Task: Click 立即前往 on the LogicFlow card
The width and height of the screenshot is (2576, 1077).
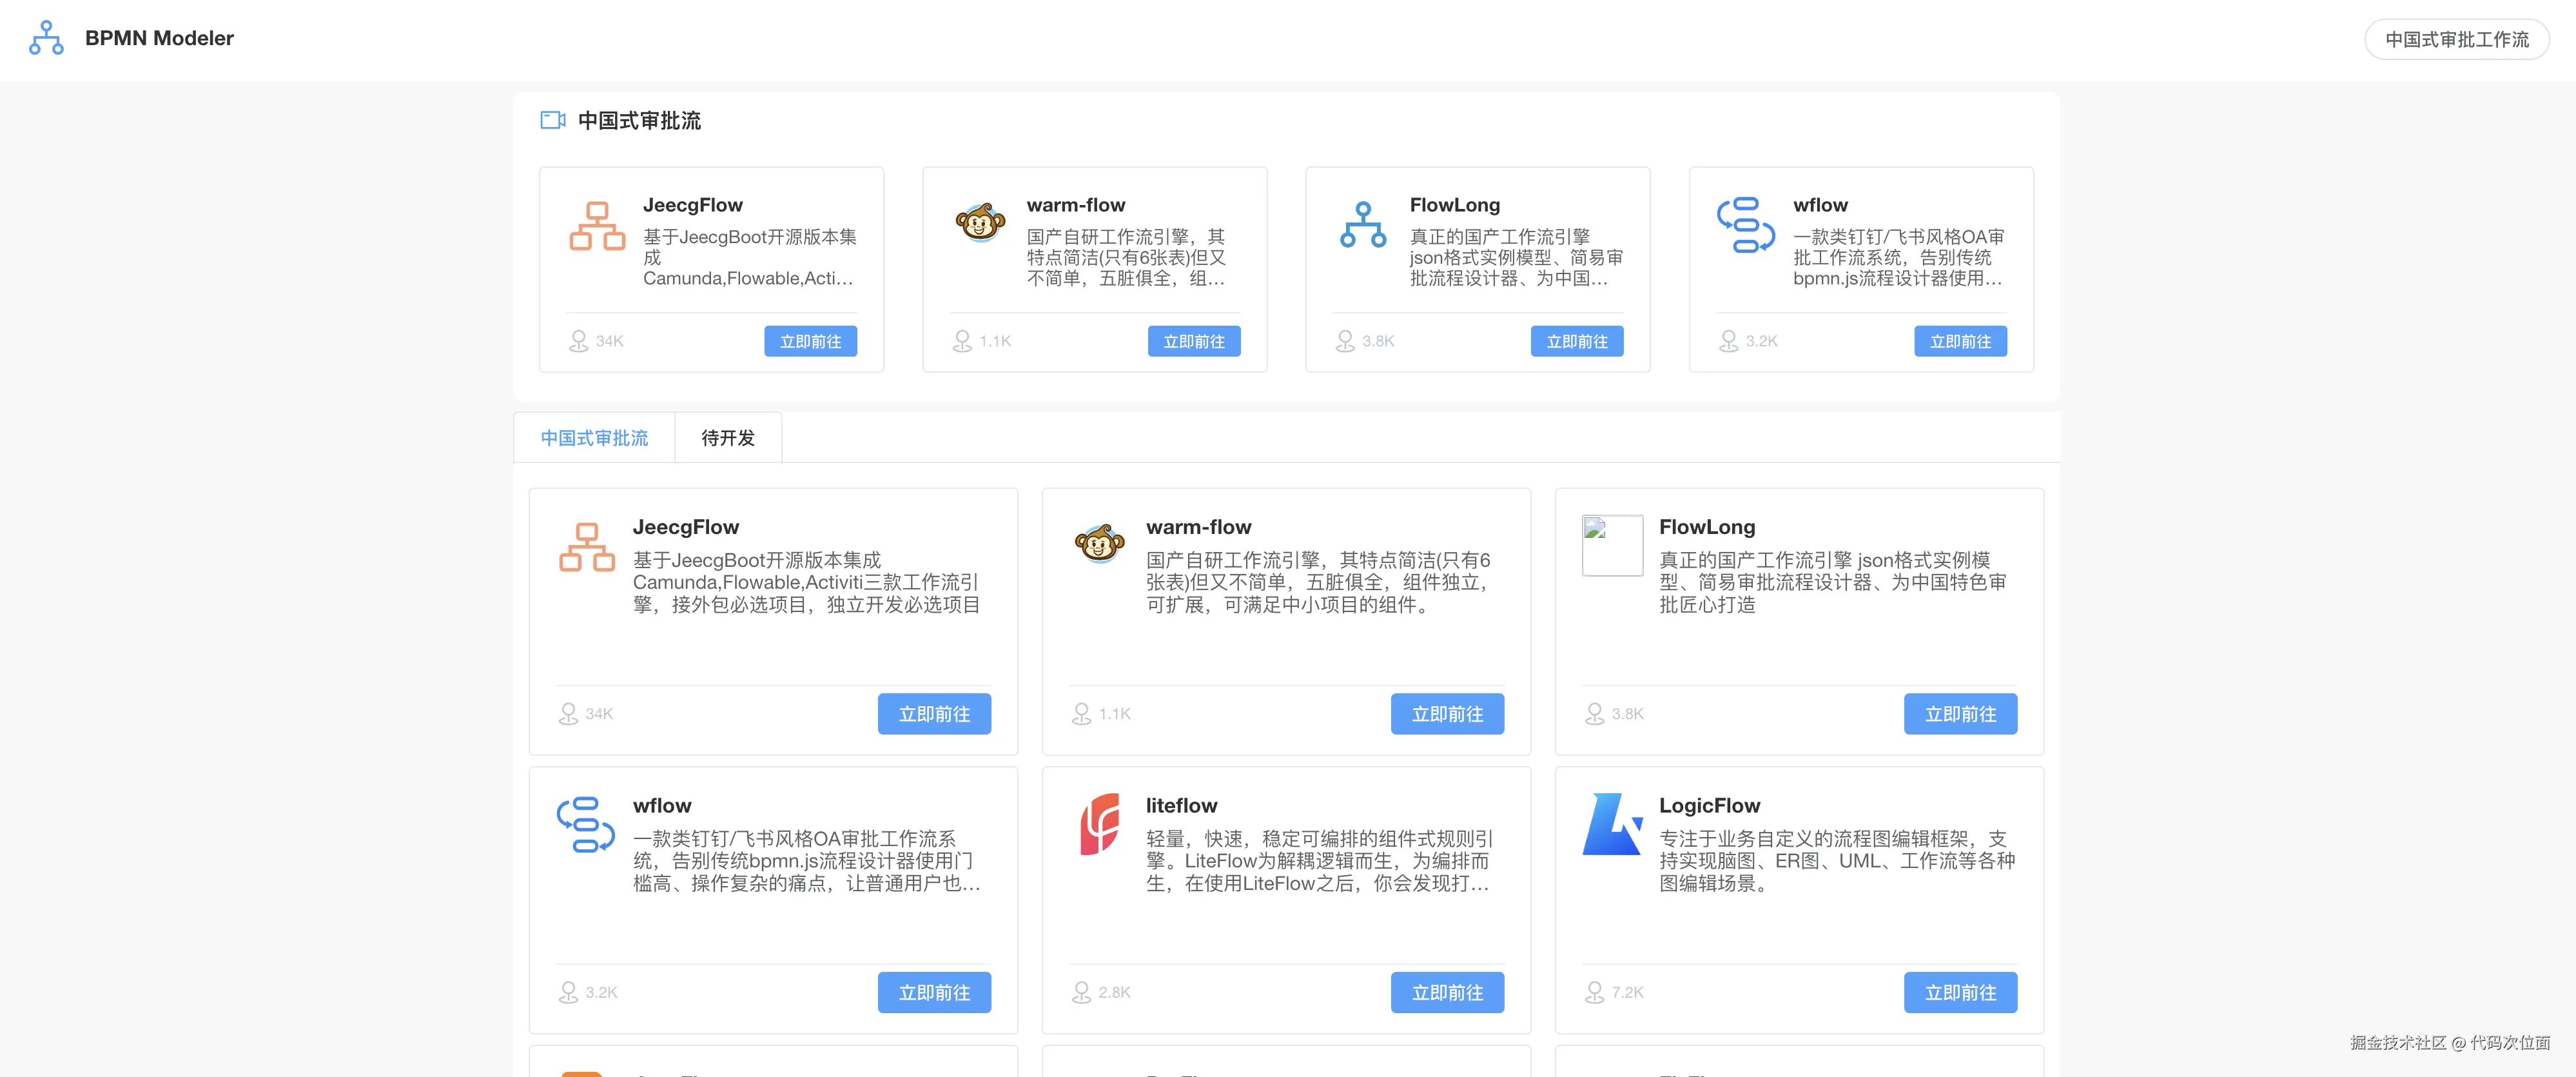Action: click(x=1960, y=992)
